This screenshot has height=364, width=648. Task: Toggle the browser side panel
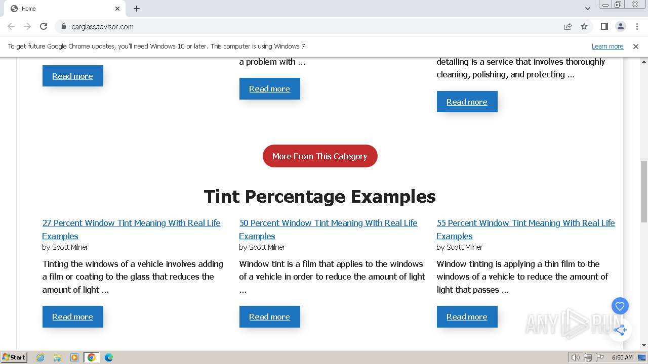click(604, 26)
